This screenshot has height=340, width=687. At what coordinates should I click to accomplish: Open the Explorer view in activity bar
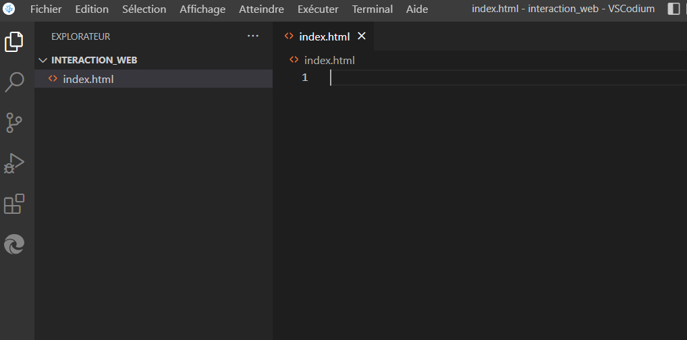pos(14,42)
